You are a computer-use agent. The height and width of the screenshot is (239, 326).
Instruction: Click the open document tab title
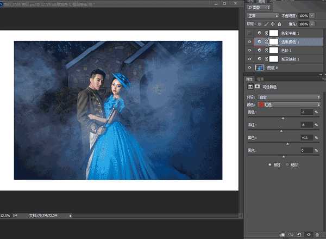49,4
